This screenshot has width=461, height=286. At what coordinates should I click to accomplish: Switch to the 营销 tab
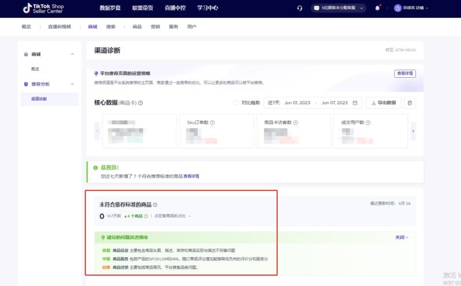click(x=155, y=26)
